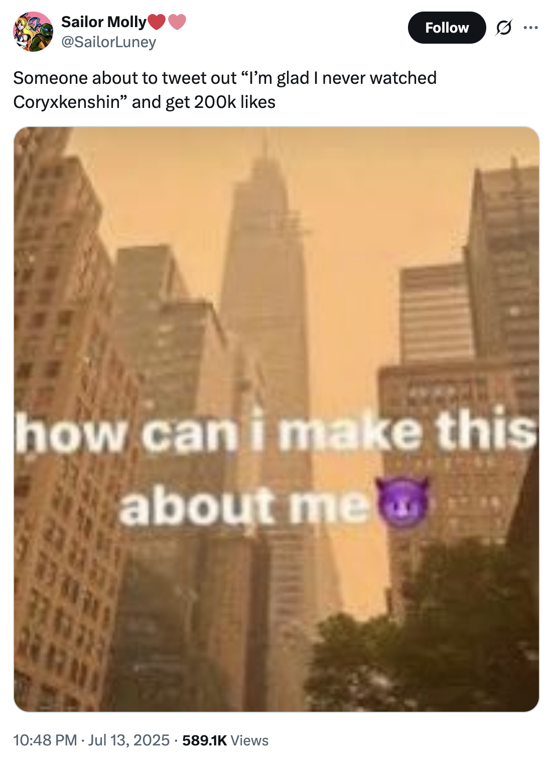Follow the SailorLuney account
The height and width of the screenshot is (764, 553).
[447, 28]
